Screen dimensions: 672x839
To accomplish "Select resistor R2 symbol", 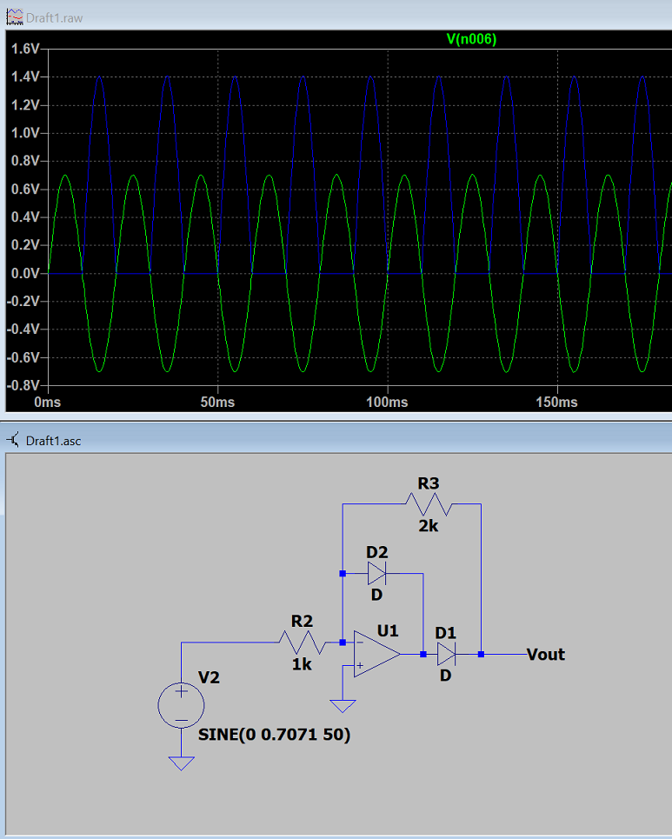I will 302,643.
